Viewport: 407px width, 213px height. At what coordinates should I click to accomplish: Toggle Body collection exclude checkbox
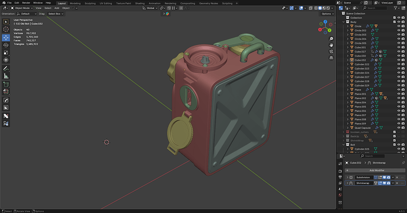tap(395, 22)
